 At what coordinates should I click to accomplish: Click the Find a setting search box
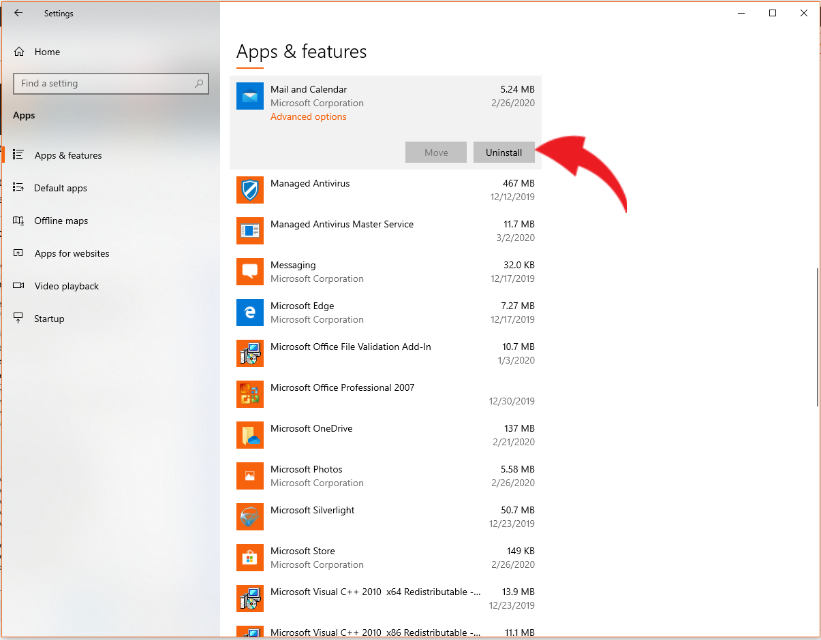click(x=111, y=83)
